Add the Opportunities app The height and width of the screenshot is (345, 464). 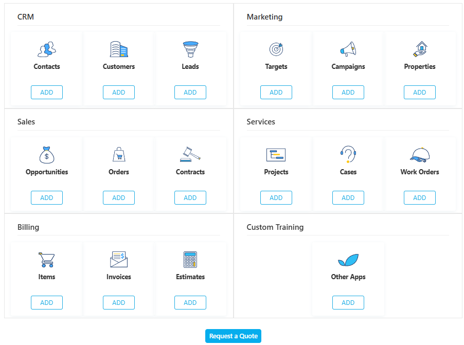pos(47,197)
